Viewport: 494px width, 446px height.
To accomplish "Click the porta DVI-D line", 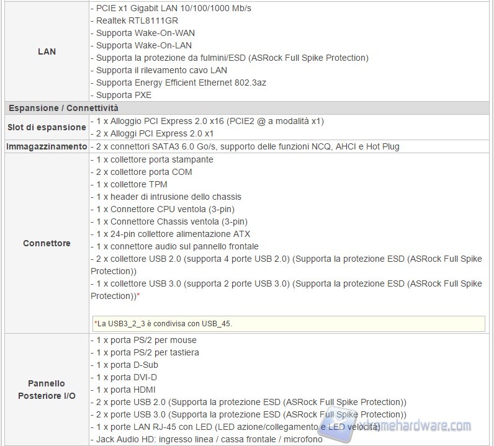I will (x=127, y=377).
